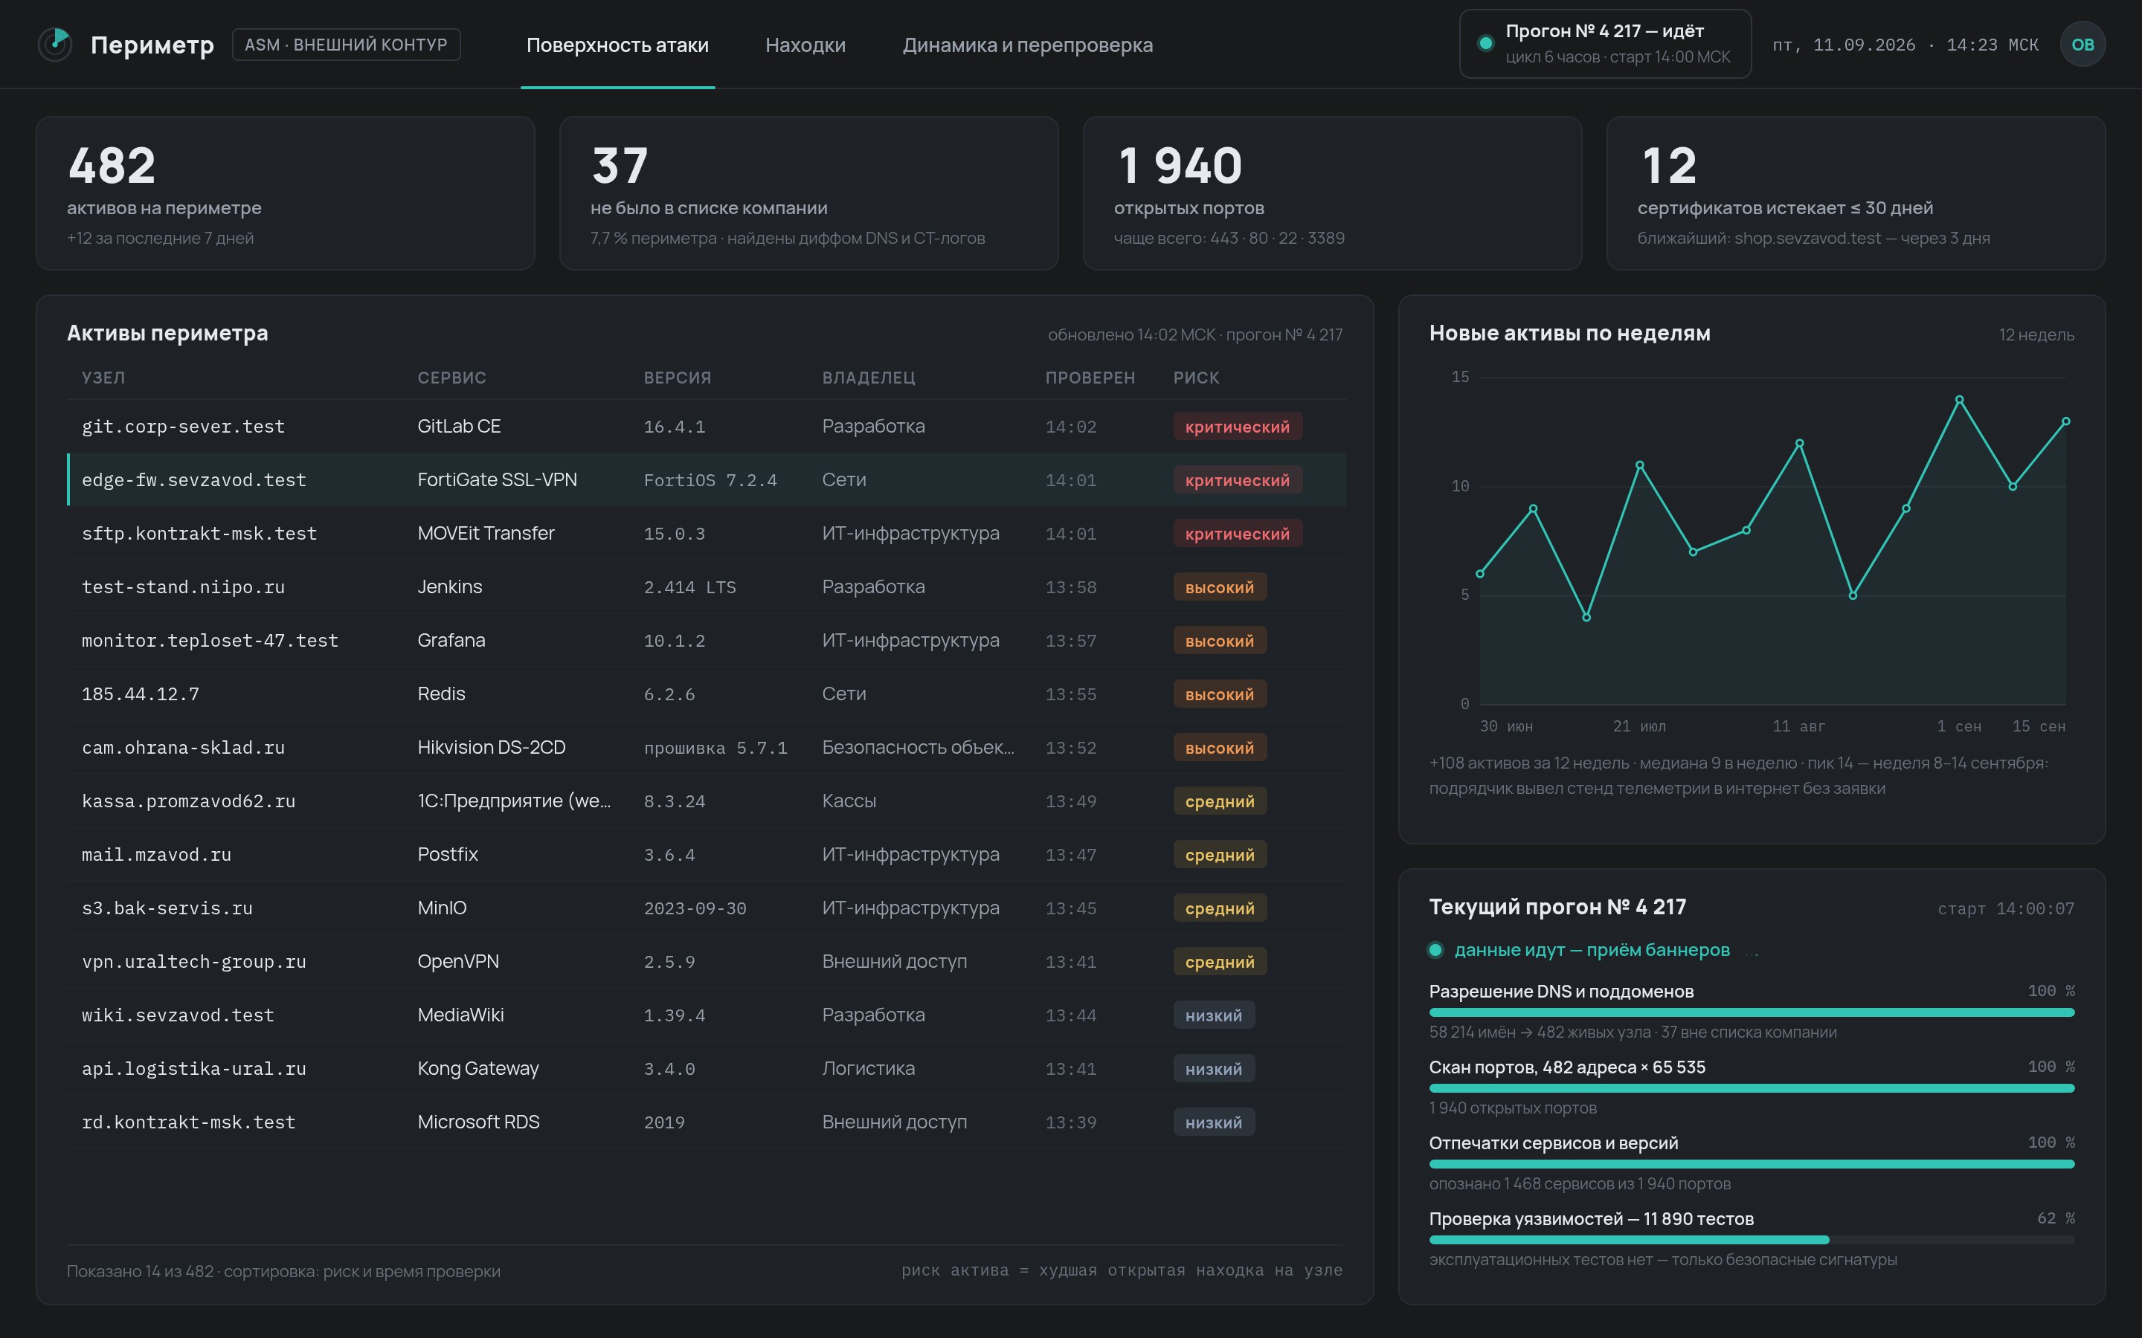Viewport: 2142px width, 1338px height.
Task: Select api.logistika-ural.ru host
Action: pyautogui.click(x=194, y=1069)
